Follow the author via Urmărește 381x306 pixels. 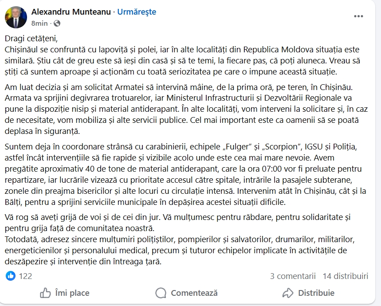137,12
